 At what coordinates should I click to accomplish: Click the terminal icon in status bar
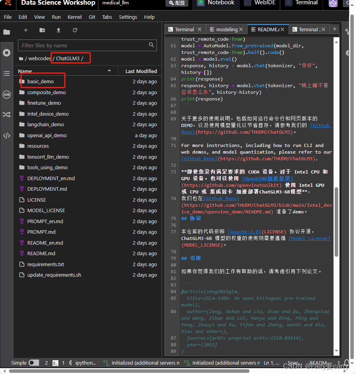point(55,363)
